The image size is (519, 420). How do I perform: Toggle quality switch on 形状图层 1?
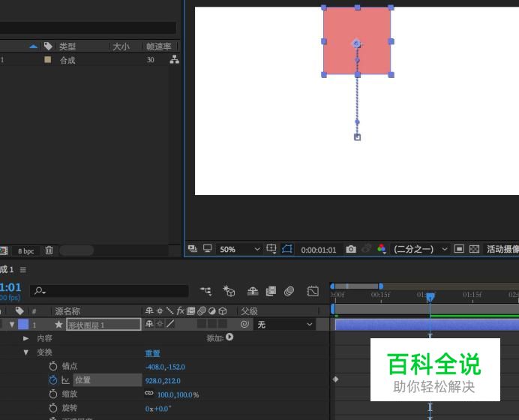[x=170, y=324]
